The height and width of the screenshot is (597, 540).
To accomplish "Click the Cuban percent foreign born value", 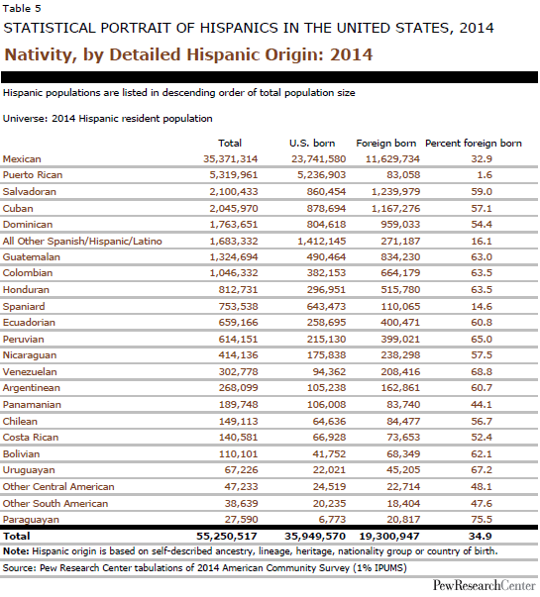I will tap(482, 208).
